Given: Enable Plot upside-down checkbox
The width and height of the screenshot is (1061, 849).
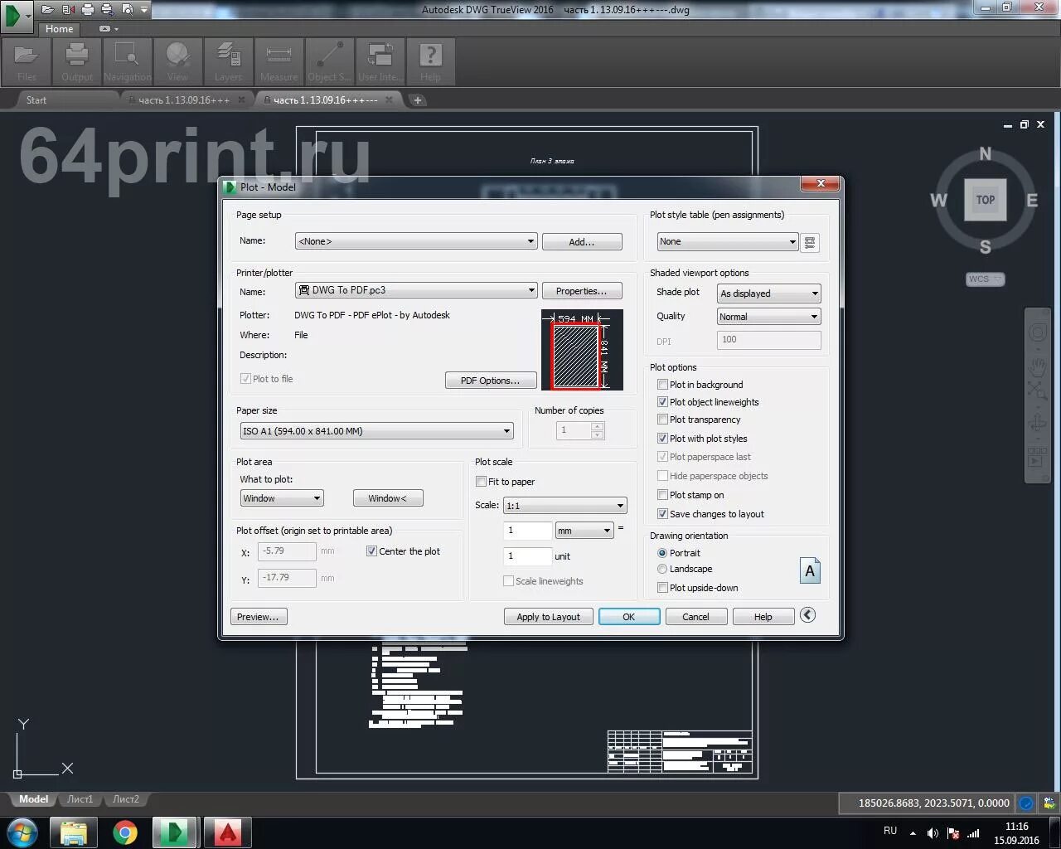Looking at the screenshot, I should 662,588.
